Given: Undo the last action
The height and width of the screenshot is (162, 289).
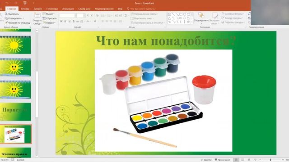Looking at the screenshot, I should tap(7, 3).
